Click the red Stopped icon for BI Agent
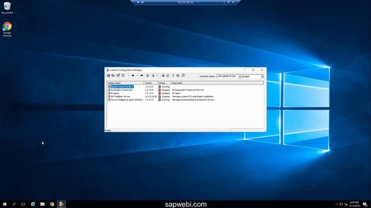Screen dimensions: 371x208 [x=159, y=94]
